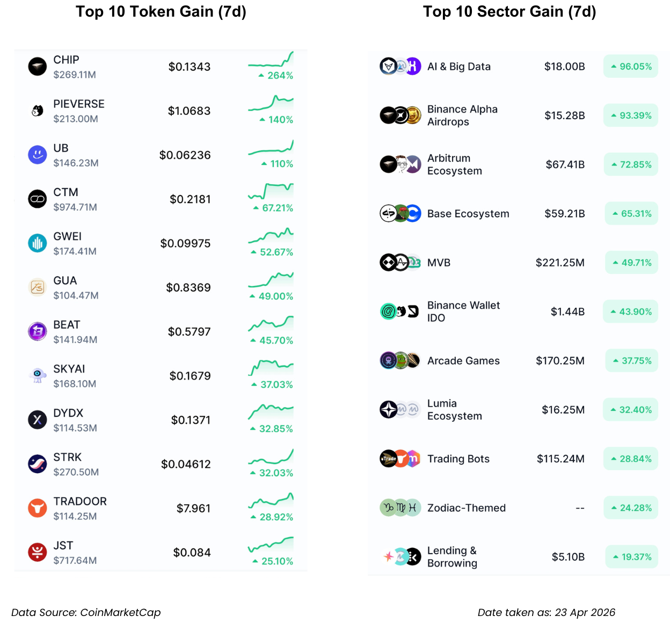Click the AI & Big Data icon cluster
This screenshot has height=623, width=670.
click(x=400, y=67)
